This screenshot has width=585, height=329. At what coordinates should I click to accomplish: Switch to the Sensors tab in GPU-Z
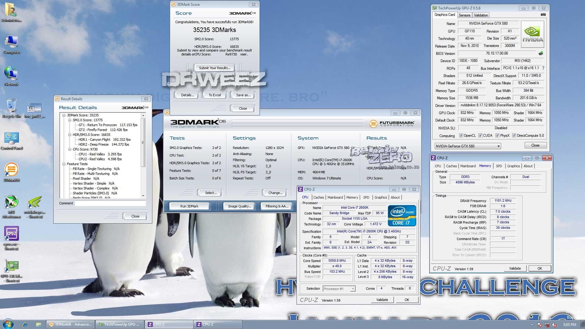coord(464,15)
